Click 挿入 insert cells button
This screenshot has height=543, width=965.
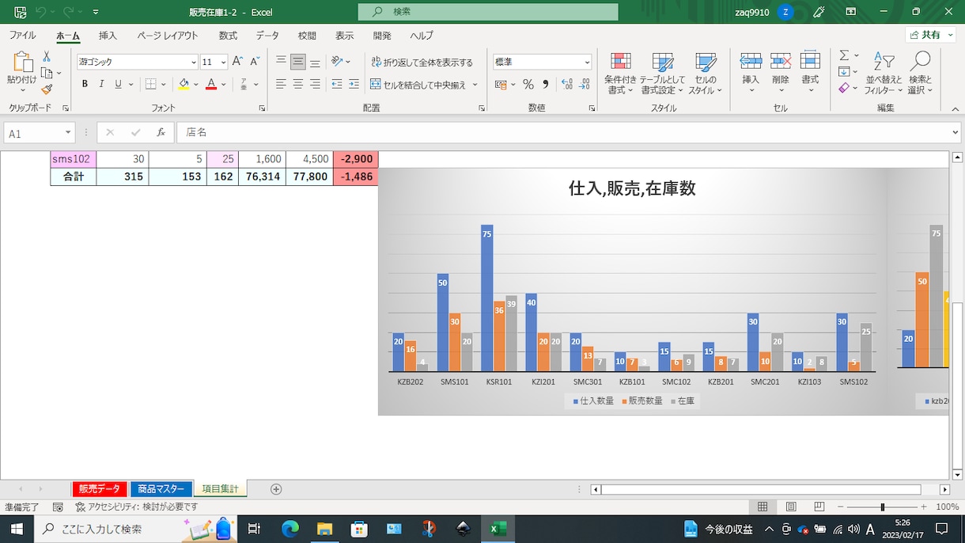[x=751, y=73]
